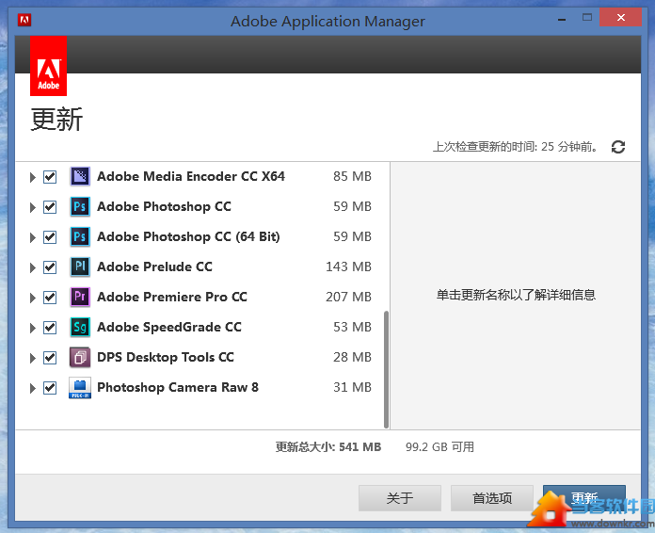
Task: Click the DPS Desktop Tools CC icon
Action: 80,357
